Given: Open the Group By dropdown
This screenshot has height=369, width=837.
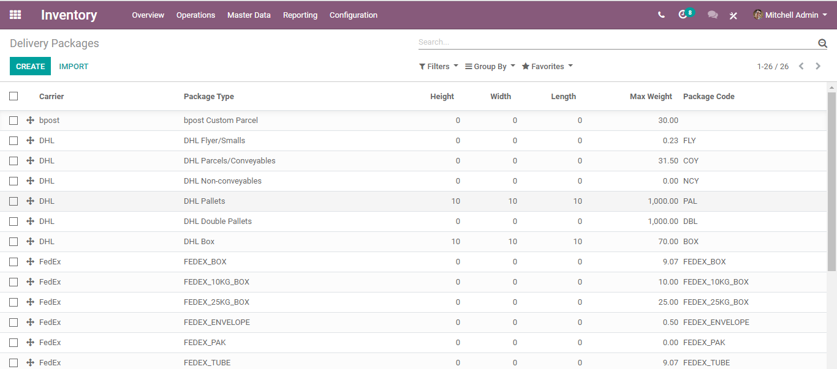Looking at the screenshot, I should click(x=490, y=66).
